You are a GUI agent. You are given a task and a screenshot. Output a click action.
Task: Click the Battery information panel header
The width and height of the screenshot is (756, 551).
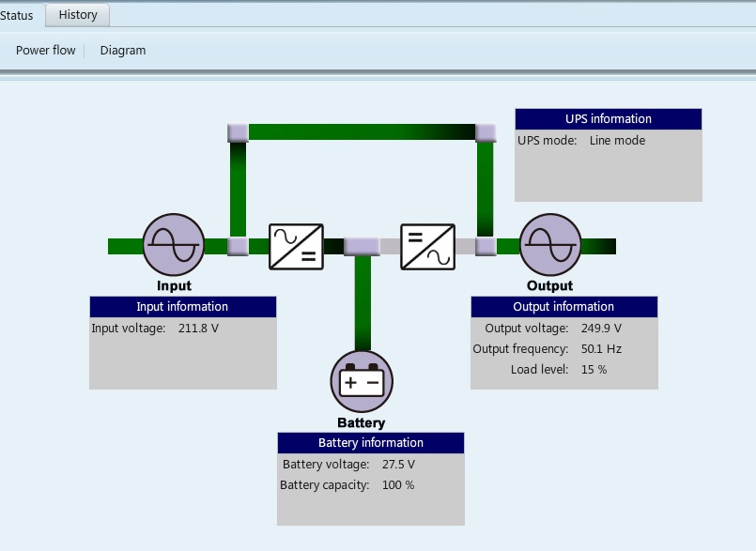pos(370,443)
